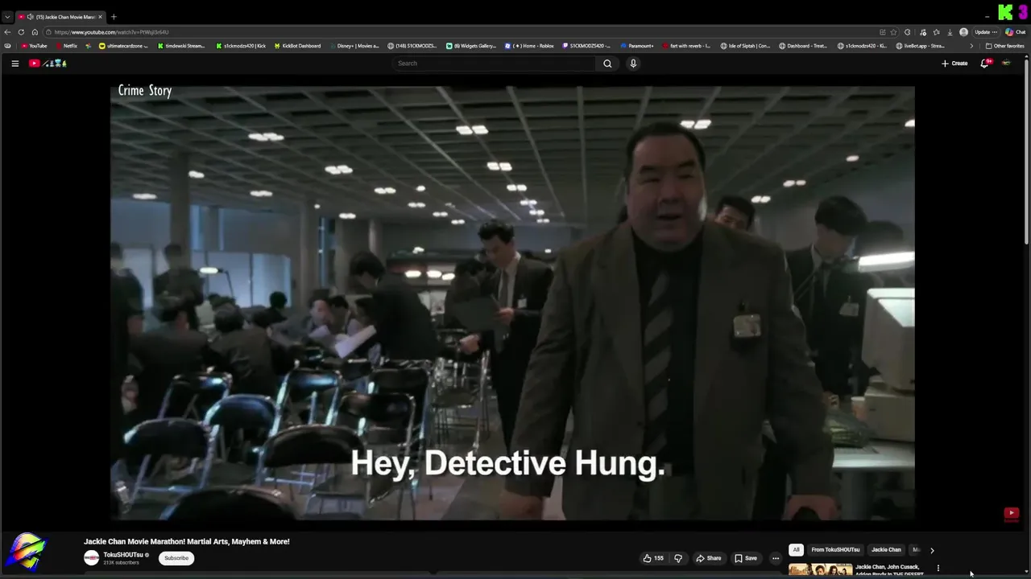This screenshot has height=579, width=1031.
Task: Open Widgets Gallery bookmark
Action: (471, 46)
